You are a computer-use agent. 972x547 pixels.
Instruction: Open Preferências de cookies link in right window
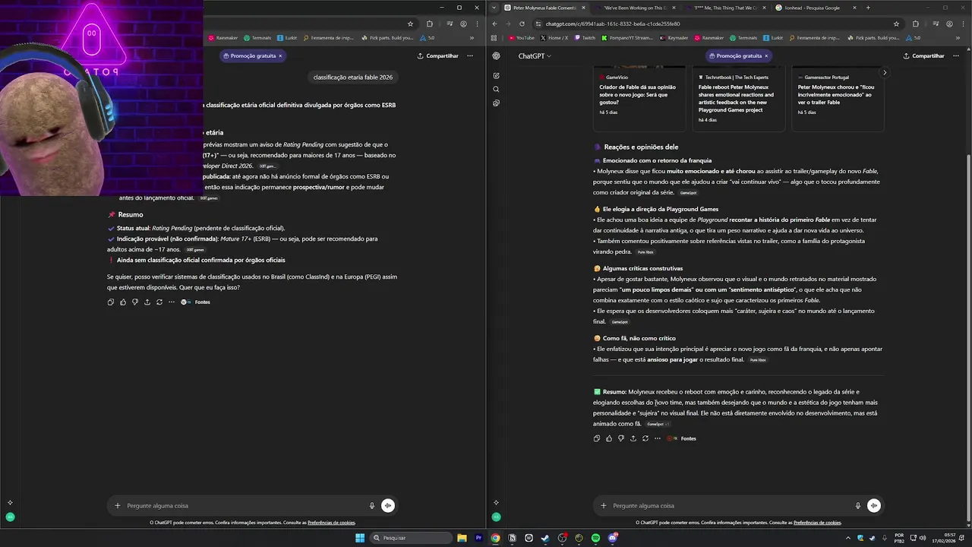817,523
